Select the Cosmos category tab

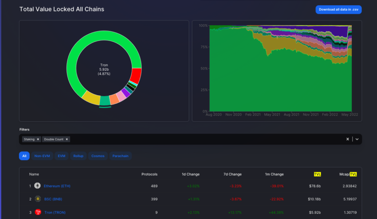98,156
